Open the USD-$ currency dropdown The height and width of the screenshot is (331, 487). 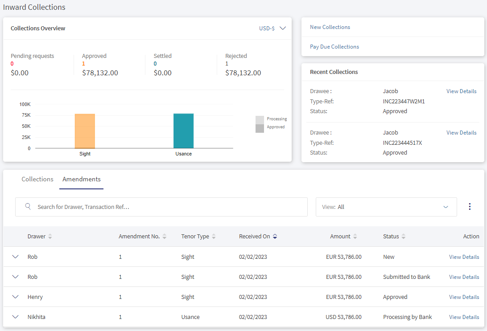[x=272, y=28]
